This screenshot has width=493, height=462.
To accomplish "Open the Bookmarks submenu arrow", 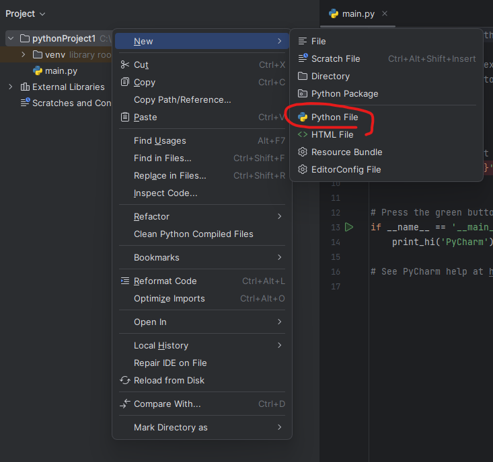I will pos(280,257).
